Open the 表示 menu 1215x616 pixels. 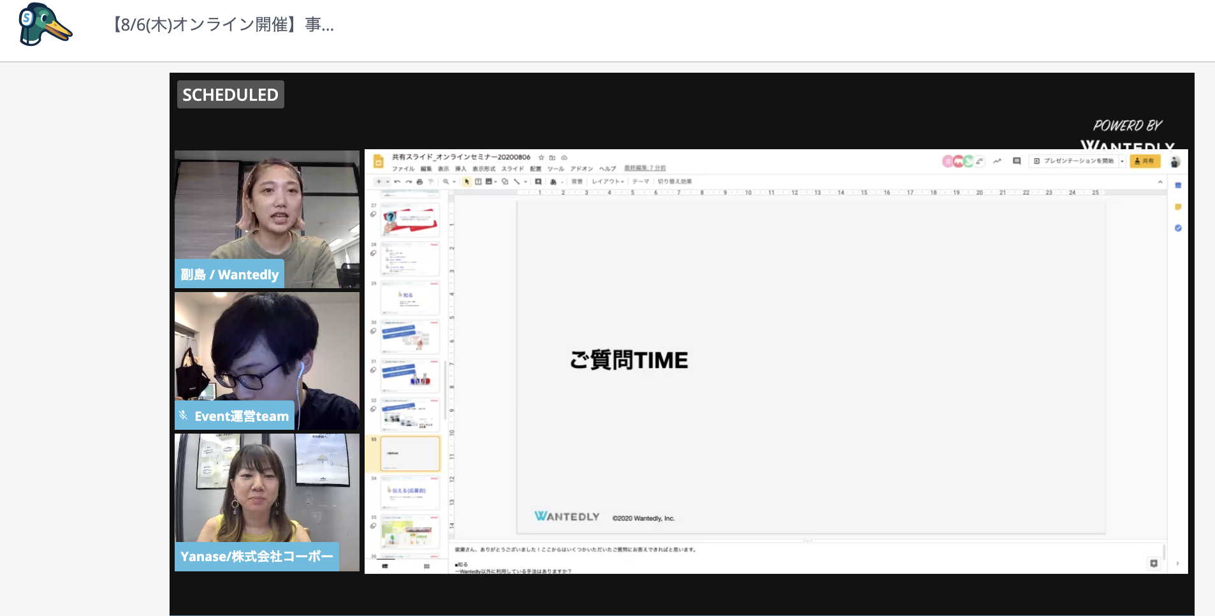443,169
